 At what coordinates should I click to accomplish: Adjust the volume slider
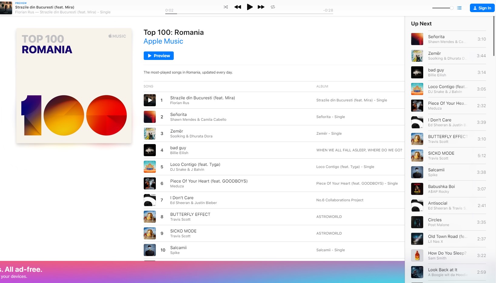click(x=443, y=8)
